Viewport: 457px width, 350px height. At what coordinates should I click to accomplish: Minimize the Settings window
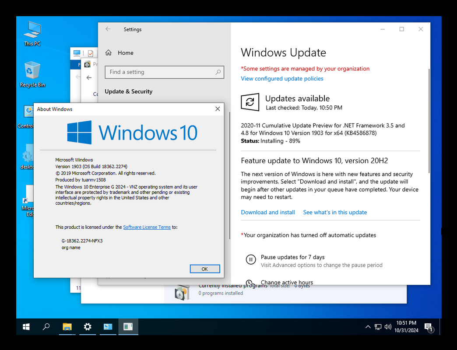click(383, 29)
